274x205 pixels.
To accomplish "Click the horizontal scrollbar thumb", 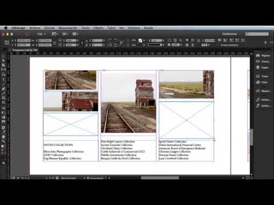I will [x=160, y=178].
